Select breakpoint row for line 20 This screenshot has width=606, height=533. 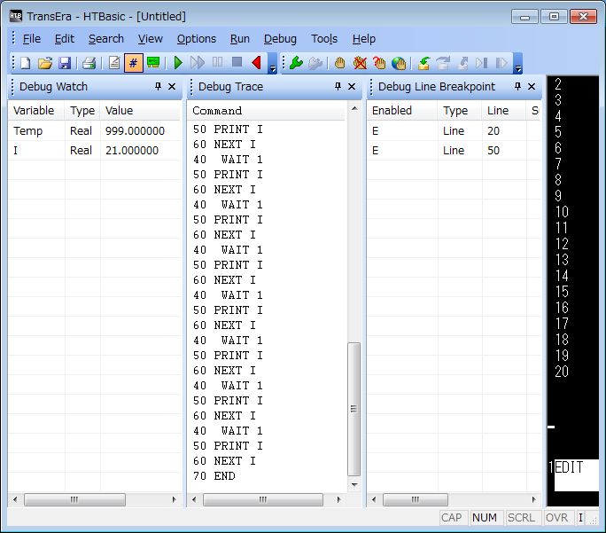454,130
